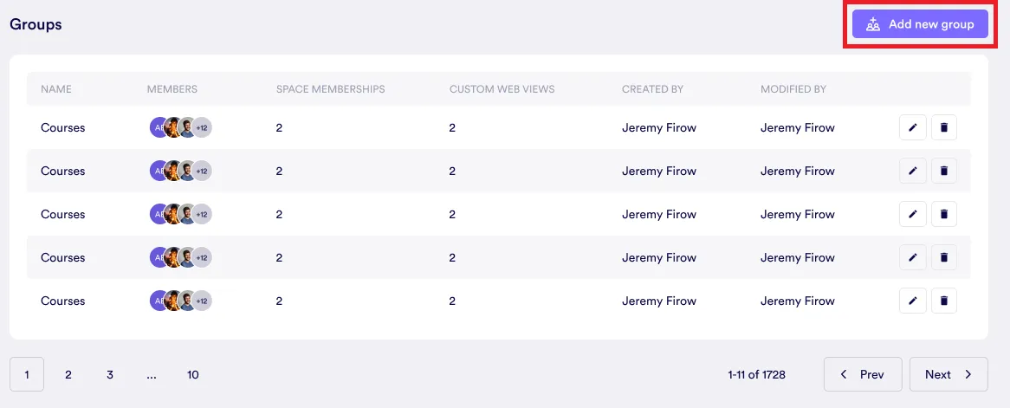Screen dimensions: 1010x408
Task: Click the Created By column header
Action: 652,88
